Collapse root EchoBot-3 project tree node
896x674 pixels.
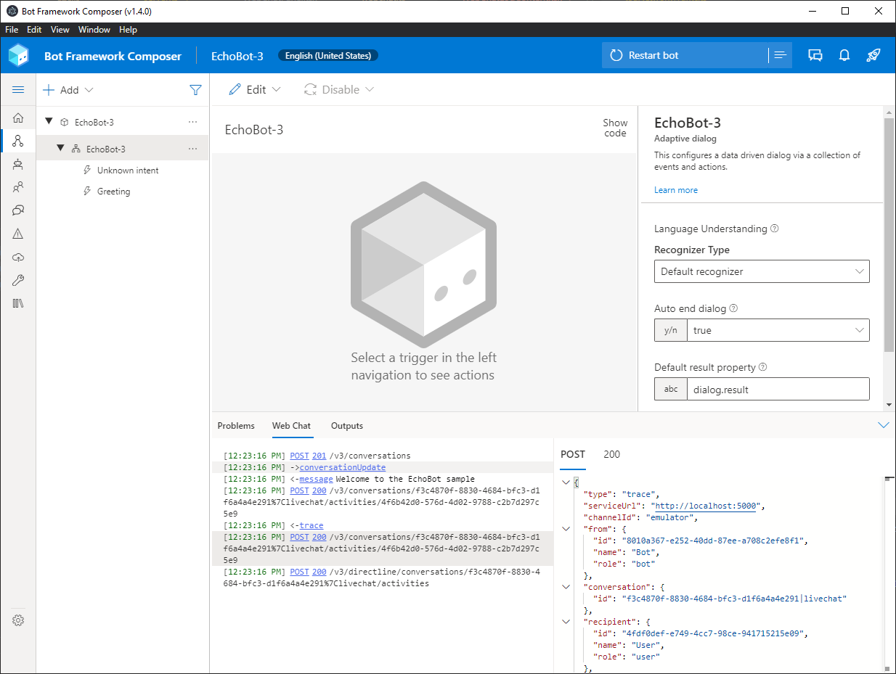(49, 122)
